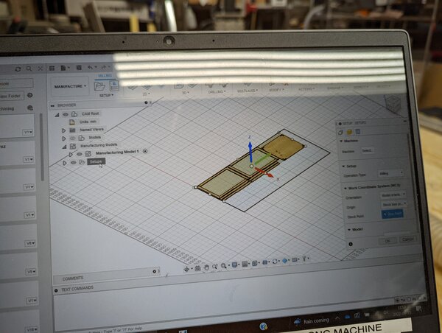Collapse the CAM Root tree node
Image resolution: width=442 pixels, height=333 pixels.
tap(57, 115)
